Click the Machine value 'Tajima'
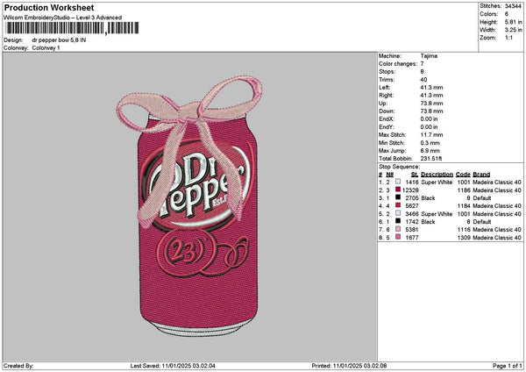This screenshot has width=526, height=372. pos(429,56)
